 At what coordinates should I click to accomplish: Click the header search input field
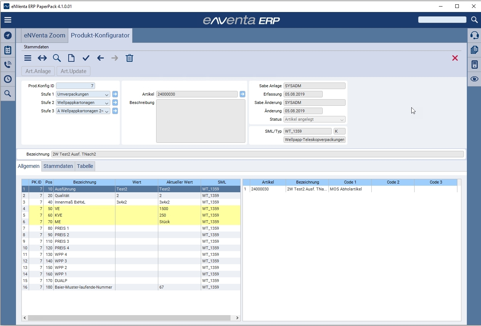(x=442, y=20)
